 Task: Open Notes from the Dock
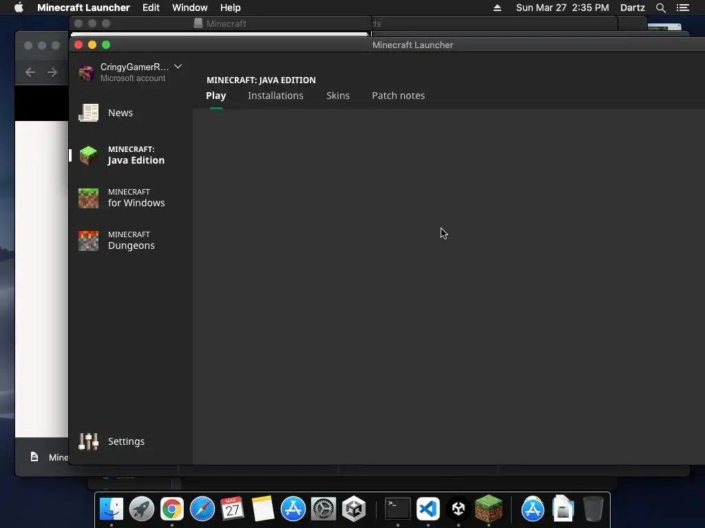coord(262,509)
